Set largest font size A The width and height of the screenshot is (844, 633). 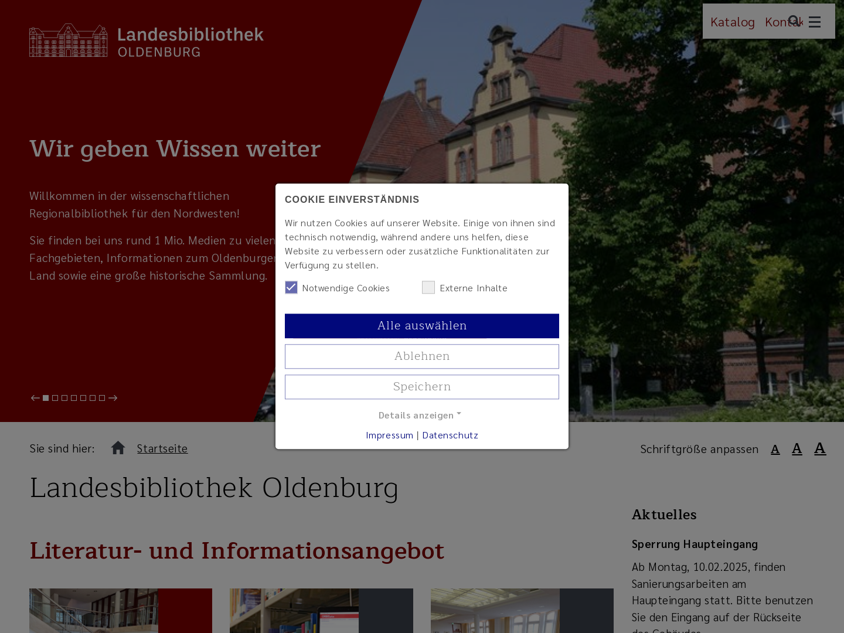(x=820, y=448)
